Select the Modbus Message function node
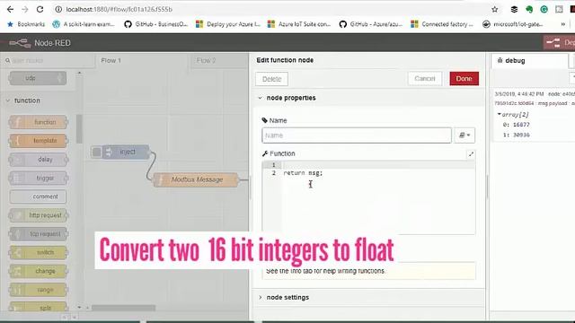 tap(196, 179)
